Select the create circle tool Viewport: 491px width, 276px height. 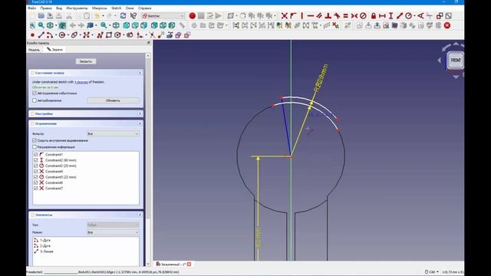coord(61,35)
